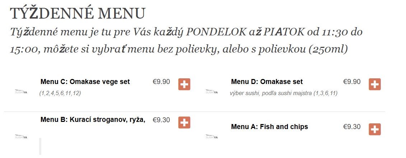Screen dimensions: 406x158
Task: Open SushiYa logo thumbnail beside Menu C
Action: 21,91
